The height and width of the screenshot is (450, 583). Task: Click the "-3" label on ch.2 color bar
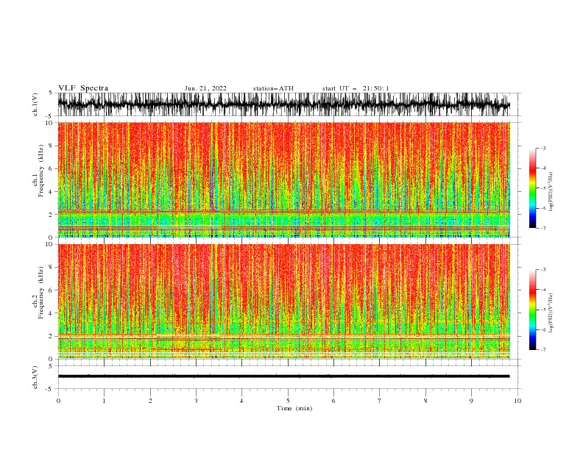(543, 270)
